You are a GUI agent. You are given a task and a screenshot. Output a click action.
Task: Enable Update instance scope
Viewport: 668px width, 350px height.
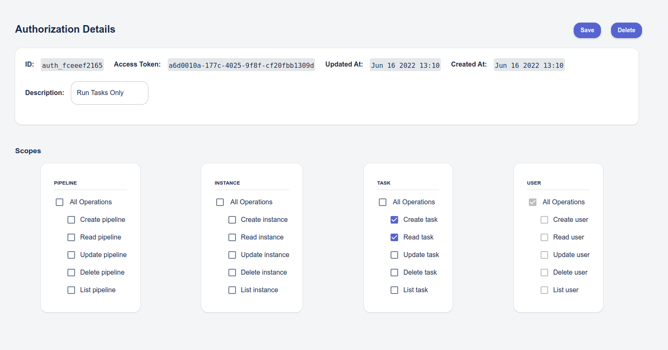pos(232,255)
